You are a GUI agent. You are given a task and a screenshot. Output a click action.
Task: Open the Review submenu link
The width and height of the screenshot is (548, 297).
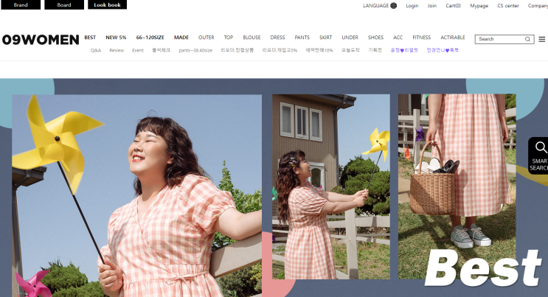pyautogui.click(x=117, y=50)
